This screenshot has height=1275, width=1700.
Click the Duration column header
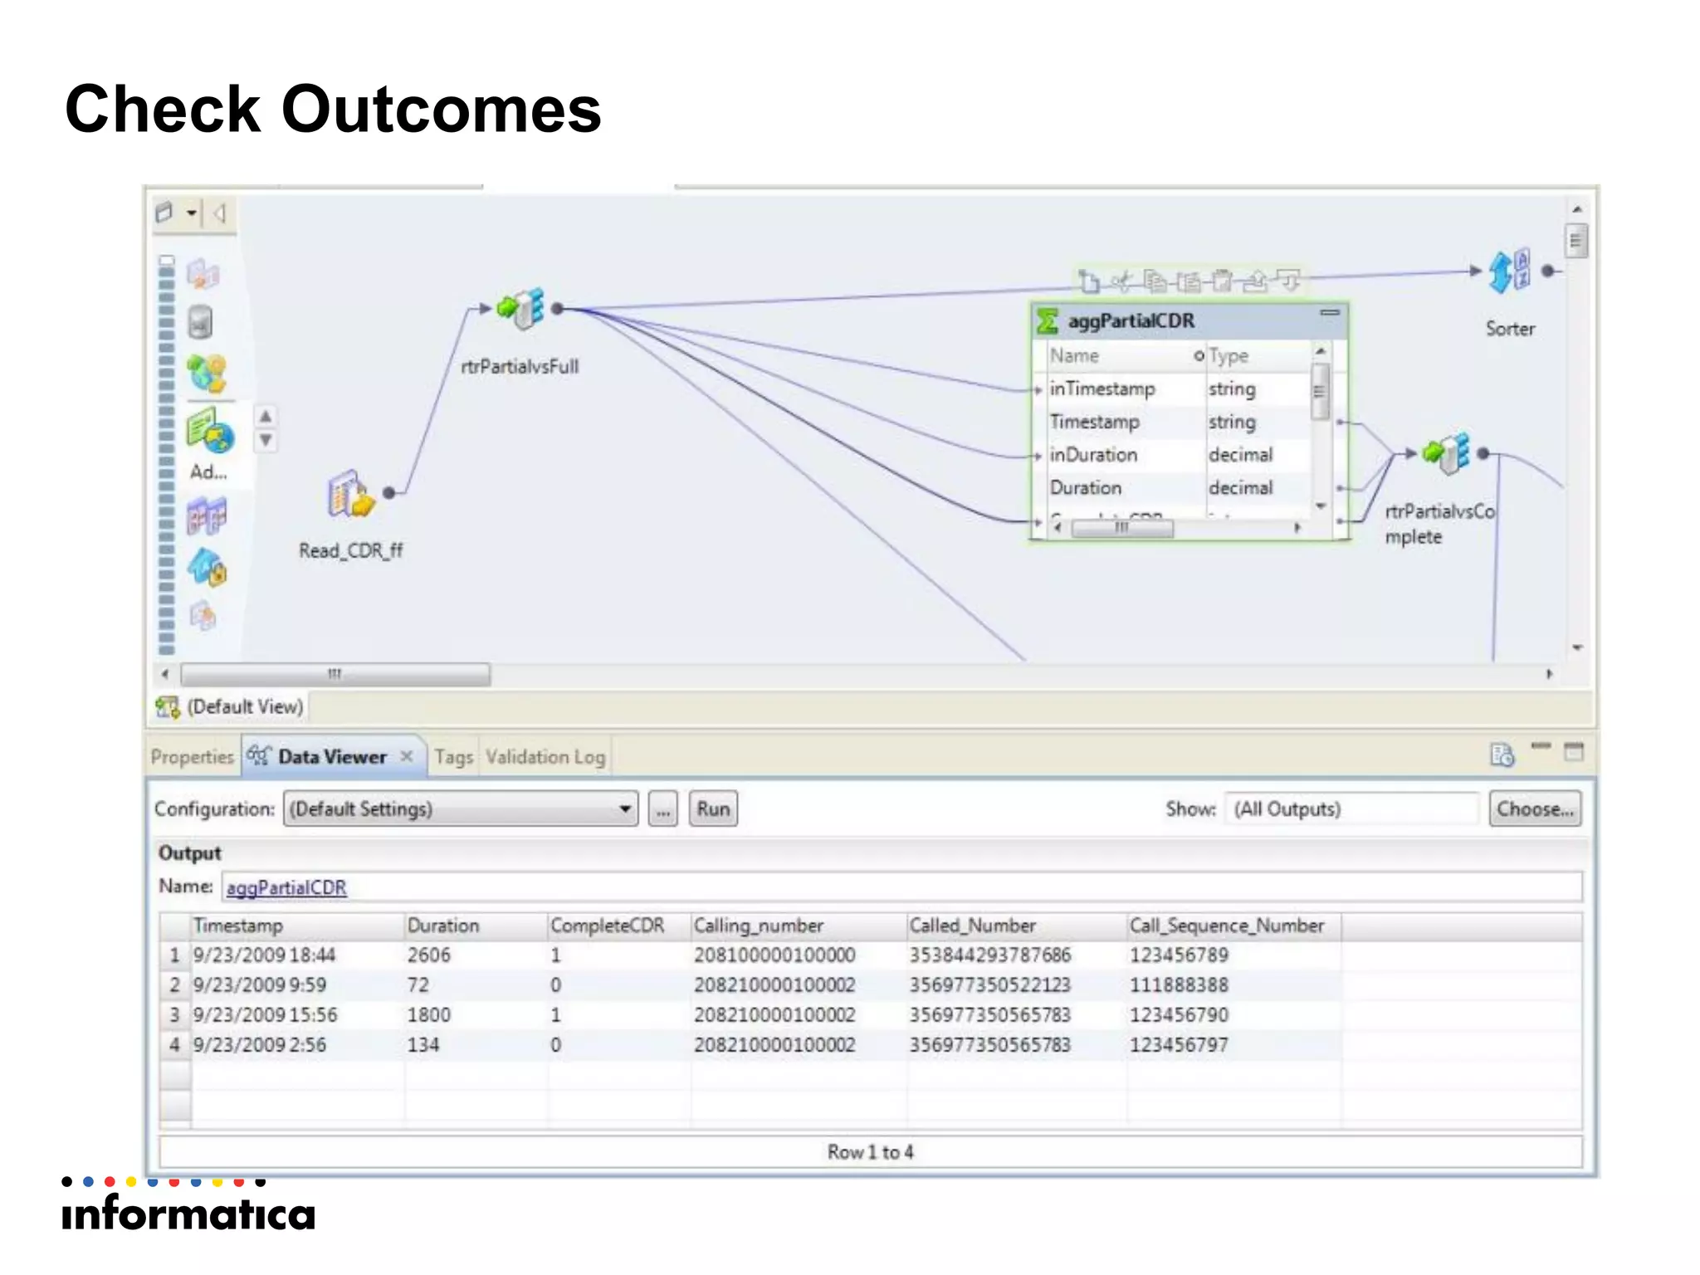coord(476,926)
